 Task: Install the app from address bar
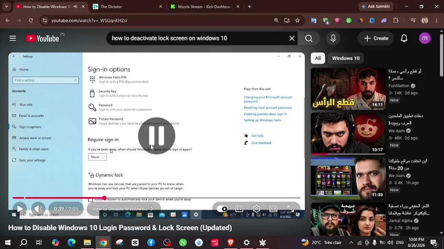[x=287, y=20]
